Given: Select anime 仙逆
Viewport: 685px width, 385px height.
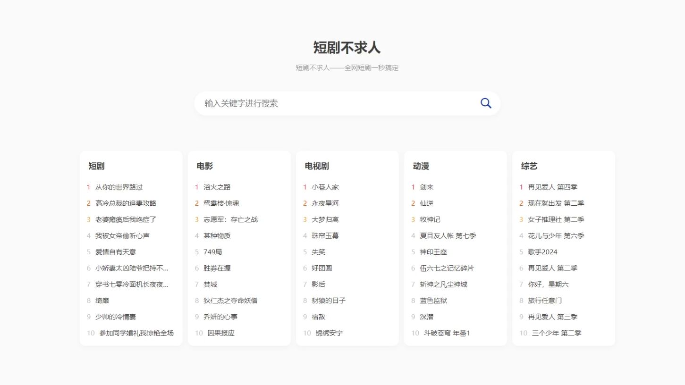Looking at the screenshot, I should click(x=427, y=203).
